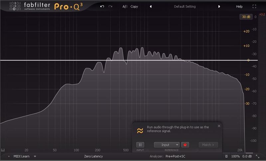Click the output level meter
Image resolution: width=266 pixels, height=161 pixels.
pyautogui.click(x=262, y=85)
